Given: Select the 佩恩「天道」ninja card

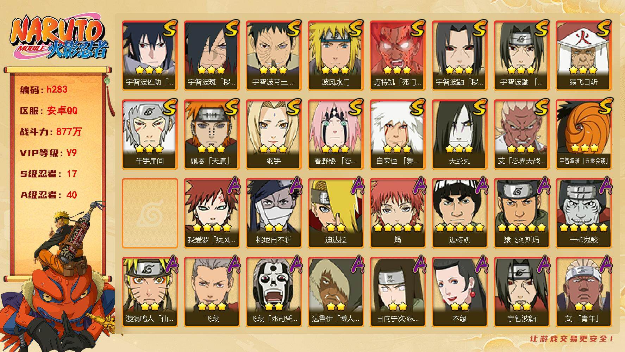Looking at the screenshot, I should pos(212,134).
